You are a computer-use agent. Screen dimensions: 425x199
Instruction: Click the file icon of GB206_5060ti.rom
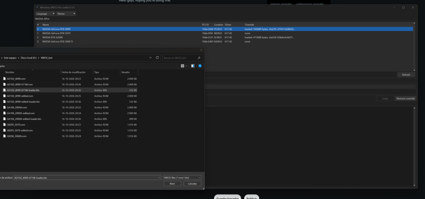tap(4, 136)
